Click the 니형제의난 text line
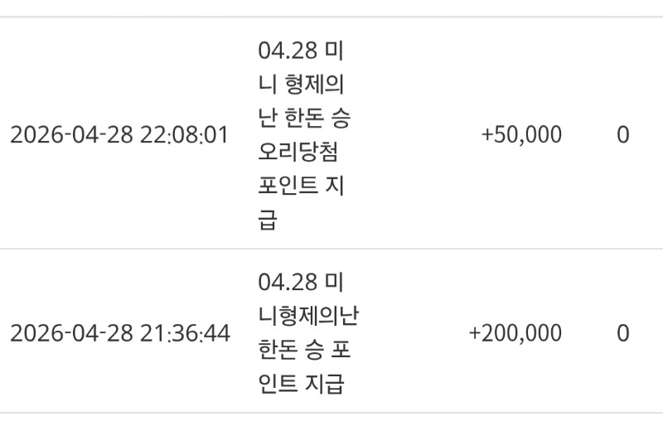This screenshot has width=663, height=426. click(307, 316)
